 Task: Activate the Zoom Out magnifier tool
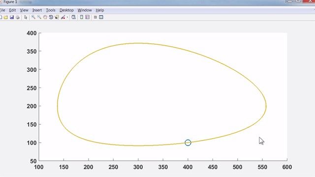click(39, 17)
